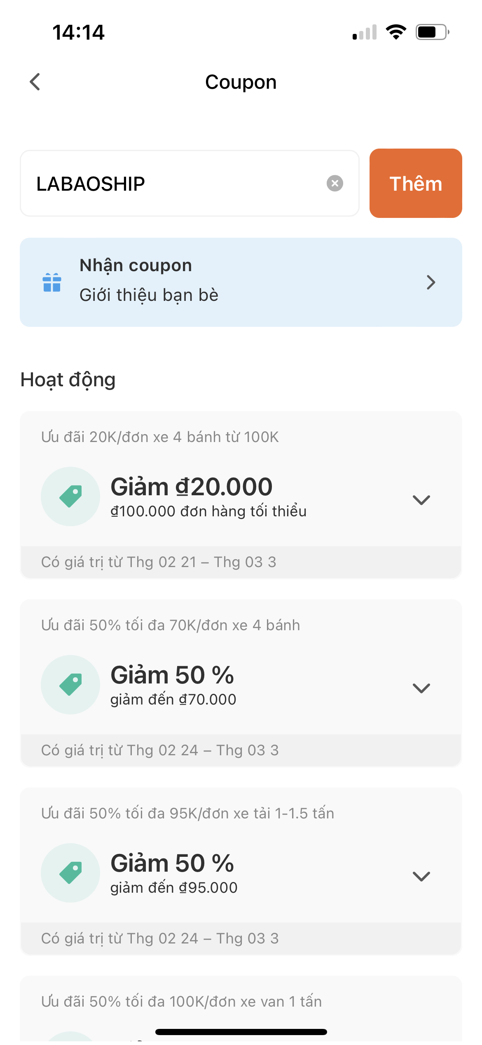
Task: Expand the 70K max 50% coupon
Action: 421,688
